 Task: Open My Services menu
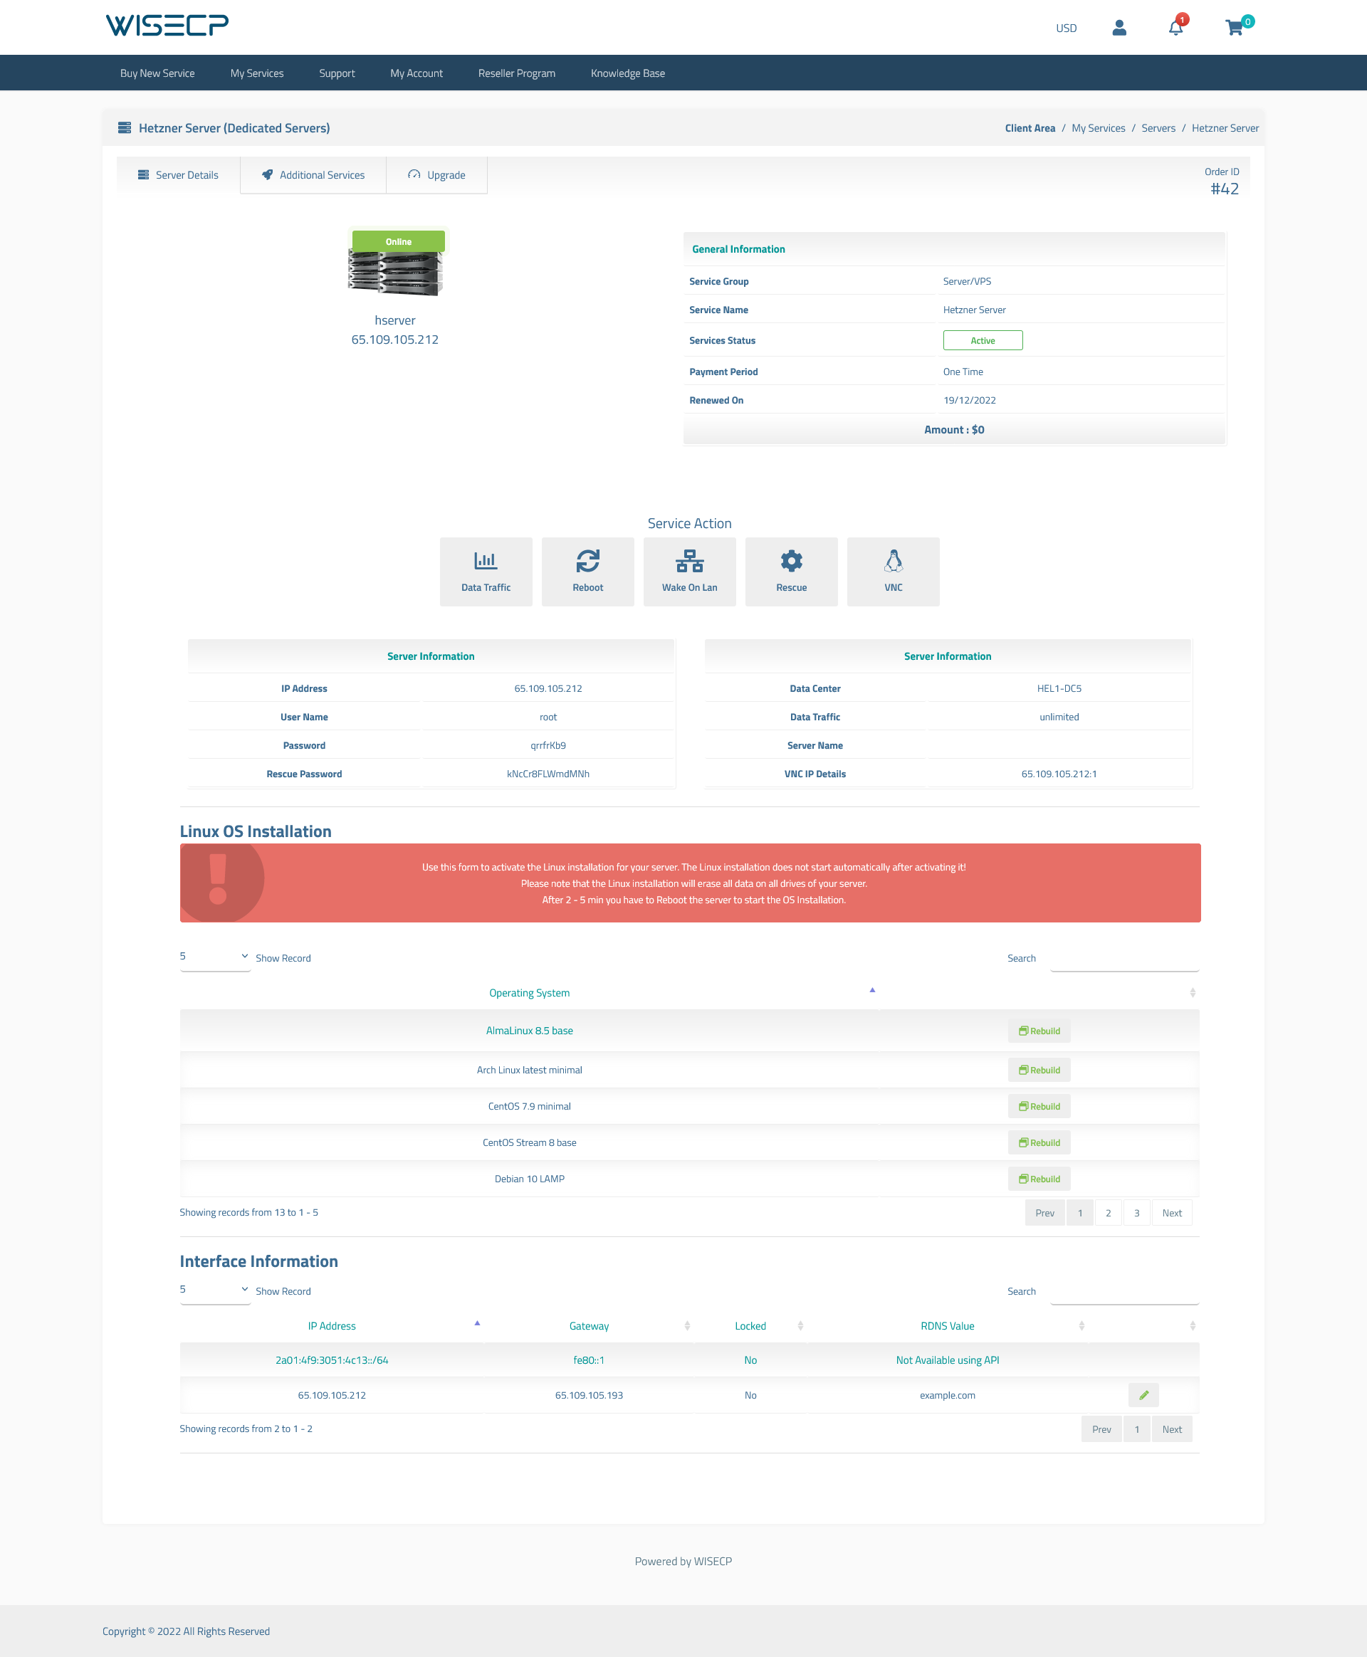[x=257, y=73]
